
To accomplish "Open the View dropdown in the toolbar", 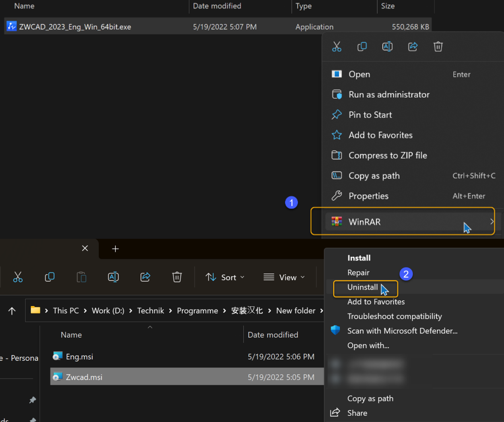I will (x=284, y=277).
